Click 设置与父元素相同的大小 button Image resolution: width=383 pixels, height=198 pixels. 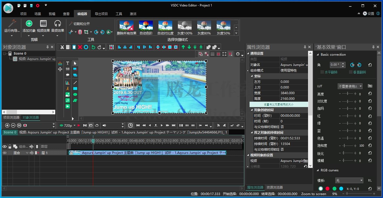279,104
